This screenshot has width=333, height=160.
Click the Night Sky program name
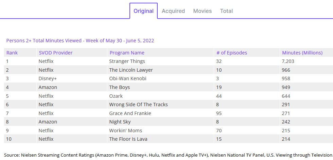tap(120, 122)
